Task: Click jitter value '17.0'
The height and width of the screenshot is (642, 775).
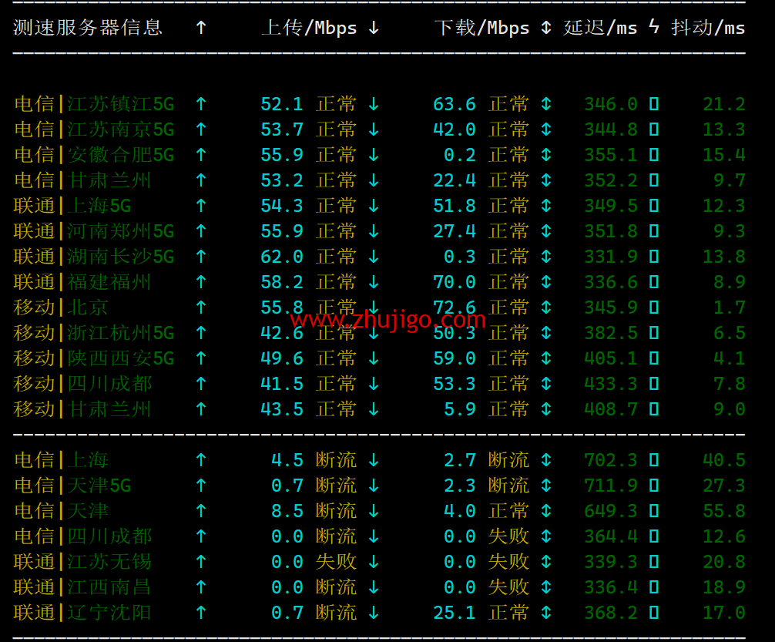Action: coord(724,613)
